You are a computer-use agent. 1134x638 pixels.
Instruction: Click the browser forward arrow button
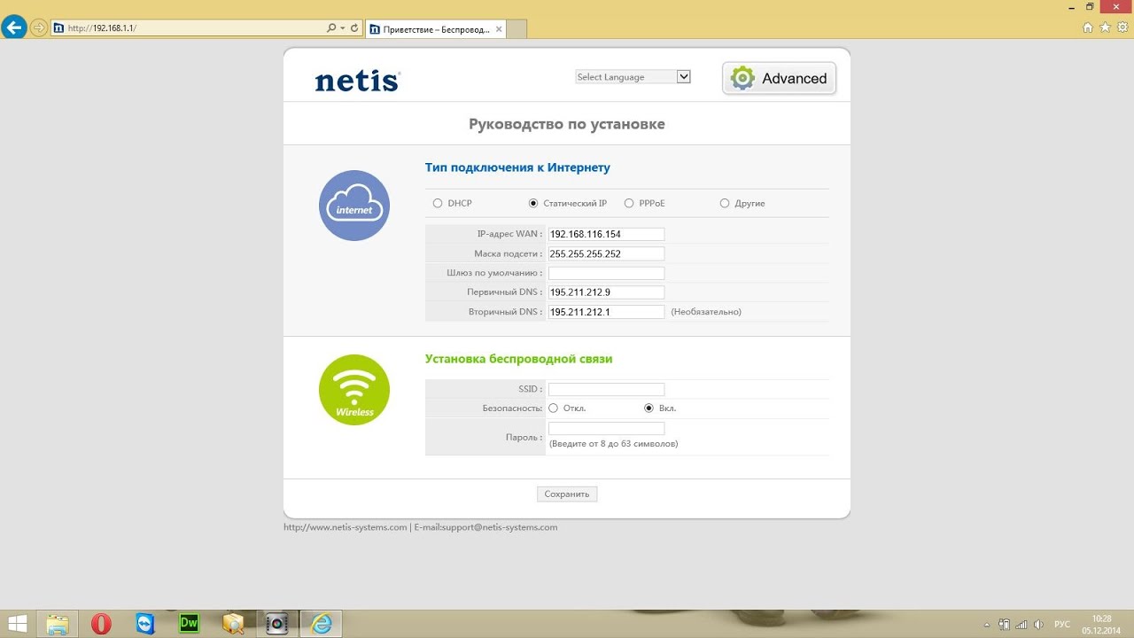tap(38, 27)
